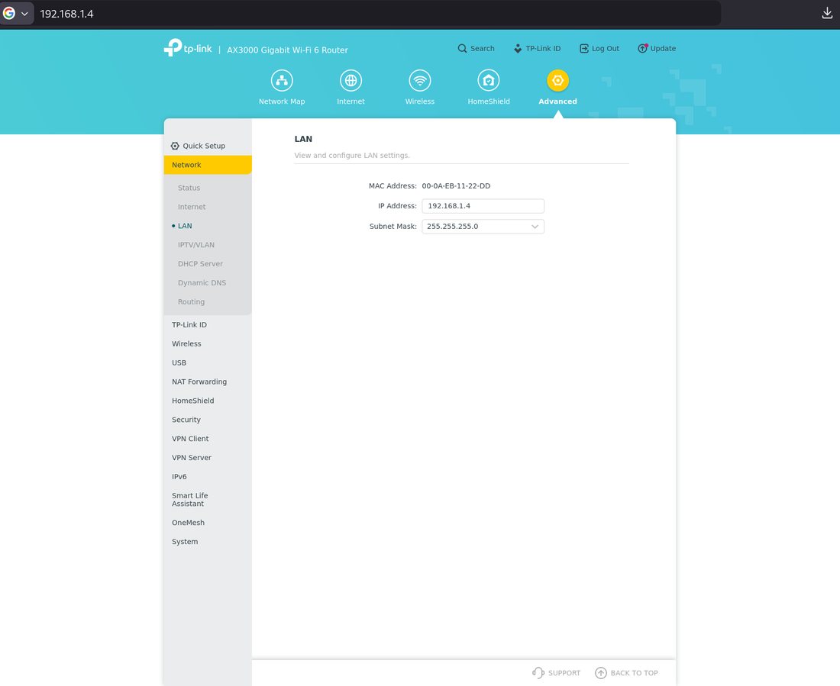This screenshot has height=686, width=840.
Task: Select Network in the sidebar
Action: pyautogui.click(x=208, y=165)
